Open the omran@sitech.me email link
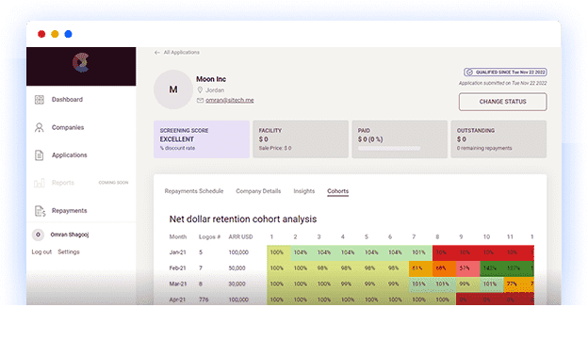 point(230,100)
